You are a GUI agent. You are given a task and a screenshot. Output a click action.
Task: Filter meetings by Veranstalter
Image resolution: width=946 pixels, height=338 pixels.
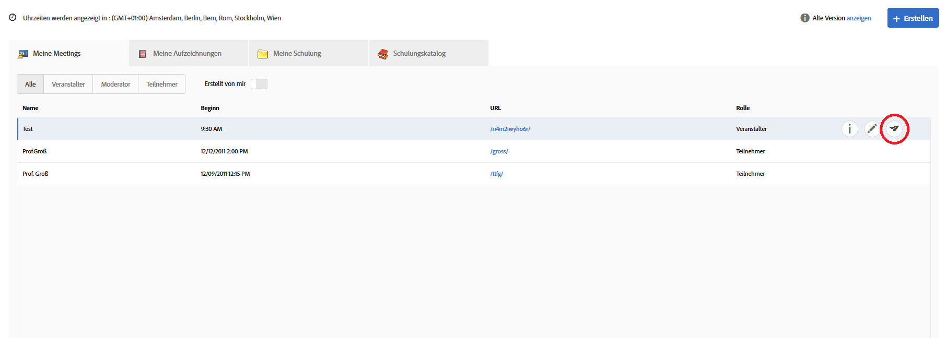(68, 84)
